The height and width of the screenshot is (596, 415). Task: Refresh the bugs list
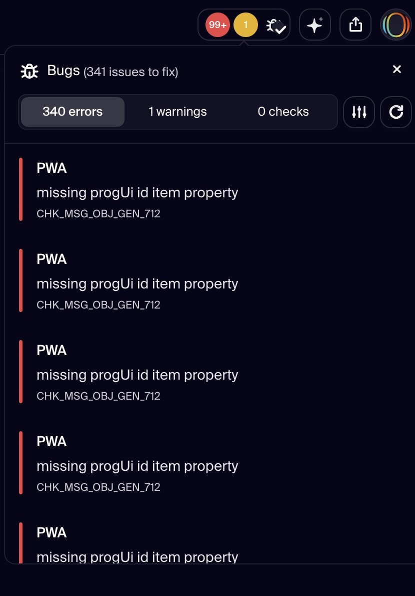pos(396,112)
